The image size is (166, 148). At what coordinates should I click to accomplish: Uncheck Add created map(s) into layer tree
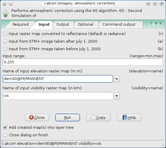pos(5,128)
